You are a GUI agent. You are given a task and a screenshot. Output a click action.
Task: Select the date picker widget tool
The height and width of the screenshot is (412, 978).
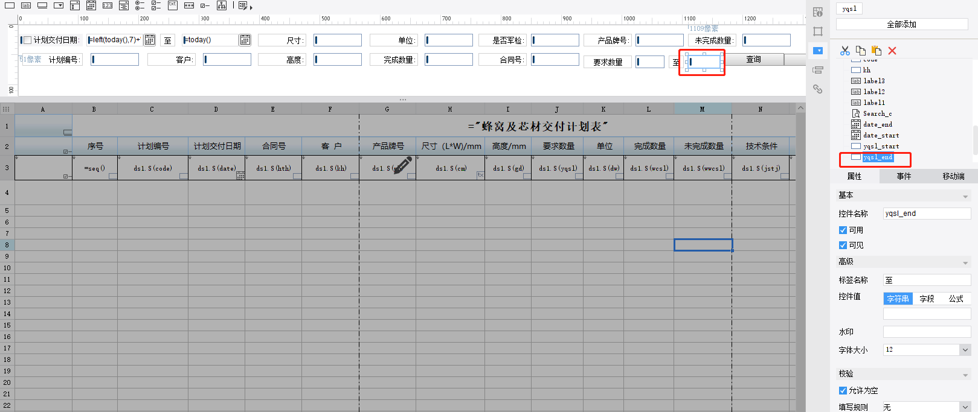(91, 5)
